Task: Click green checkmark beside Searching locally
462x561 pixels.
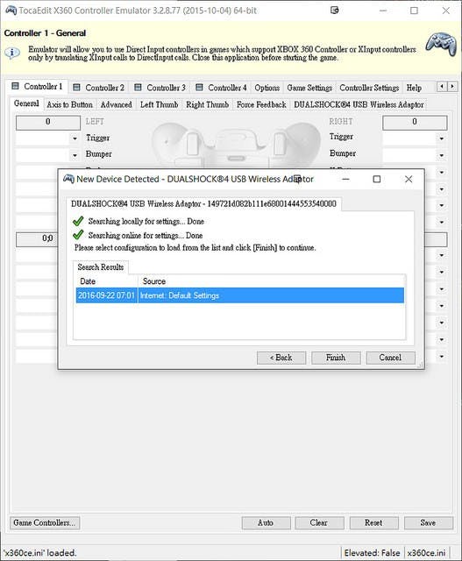Action: (x=78, y=221)
